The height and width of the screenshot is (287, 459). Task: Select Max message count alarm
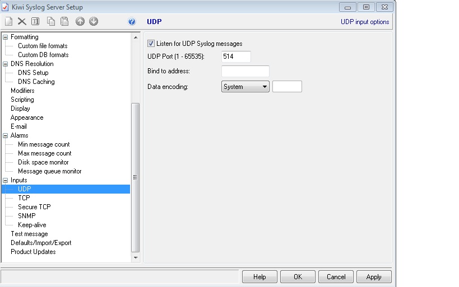pos(45,153)
